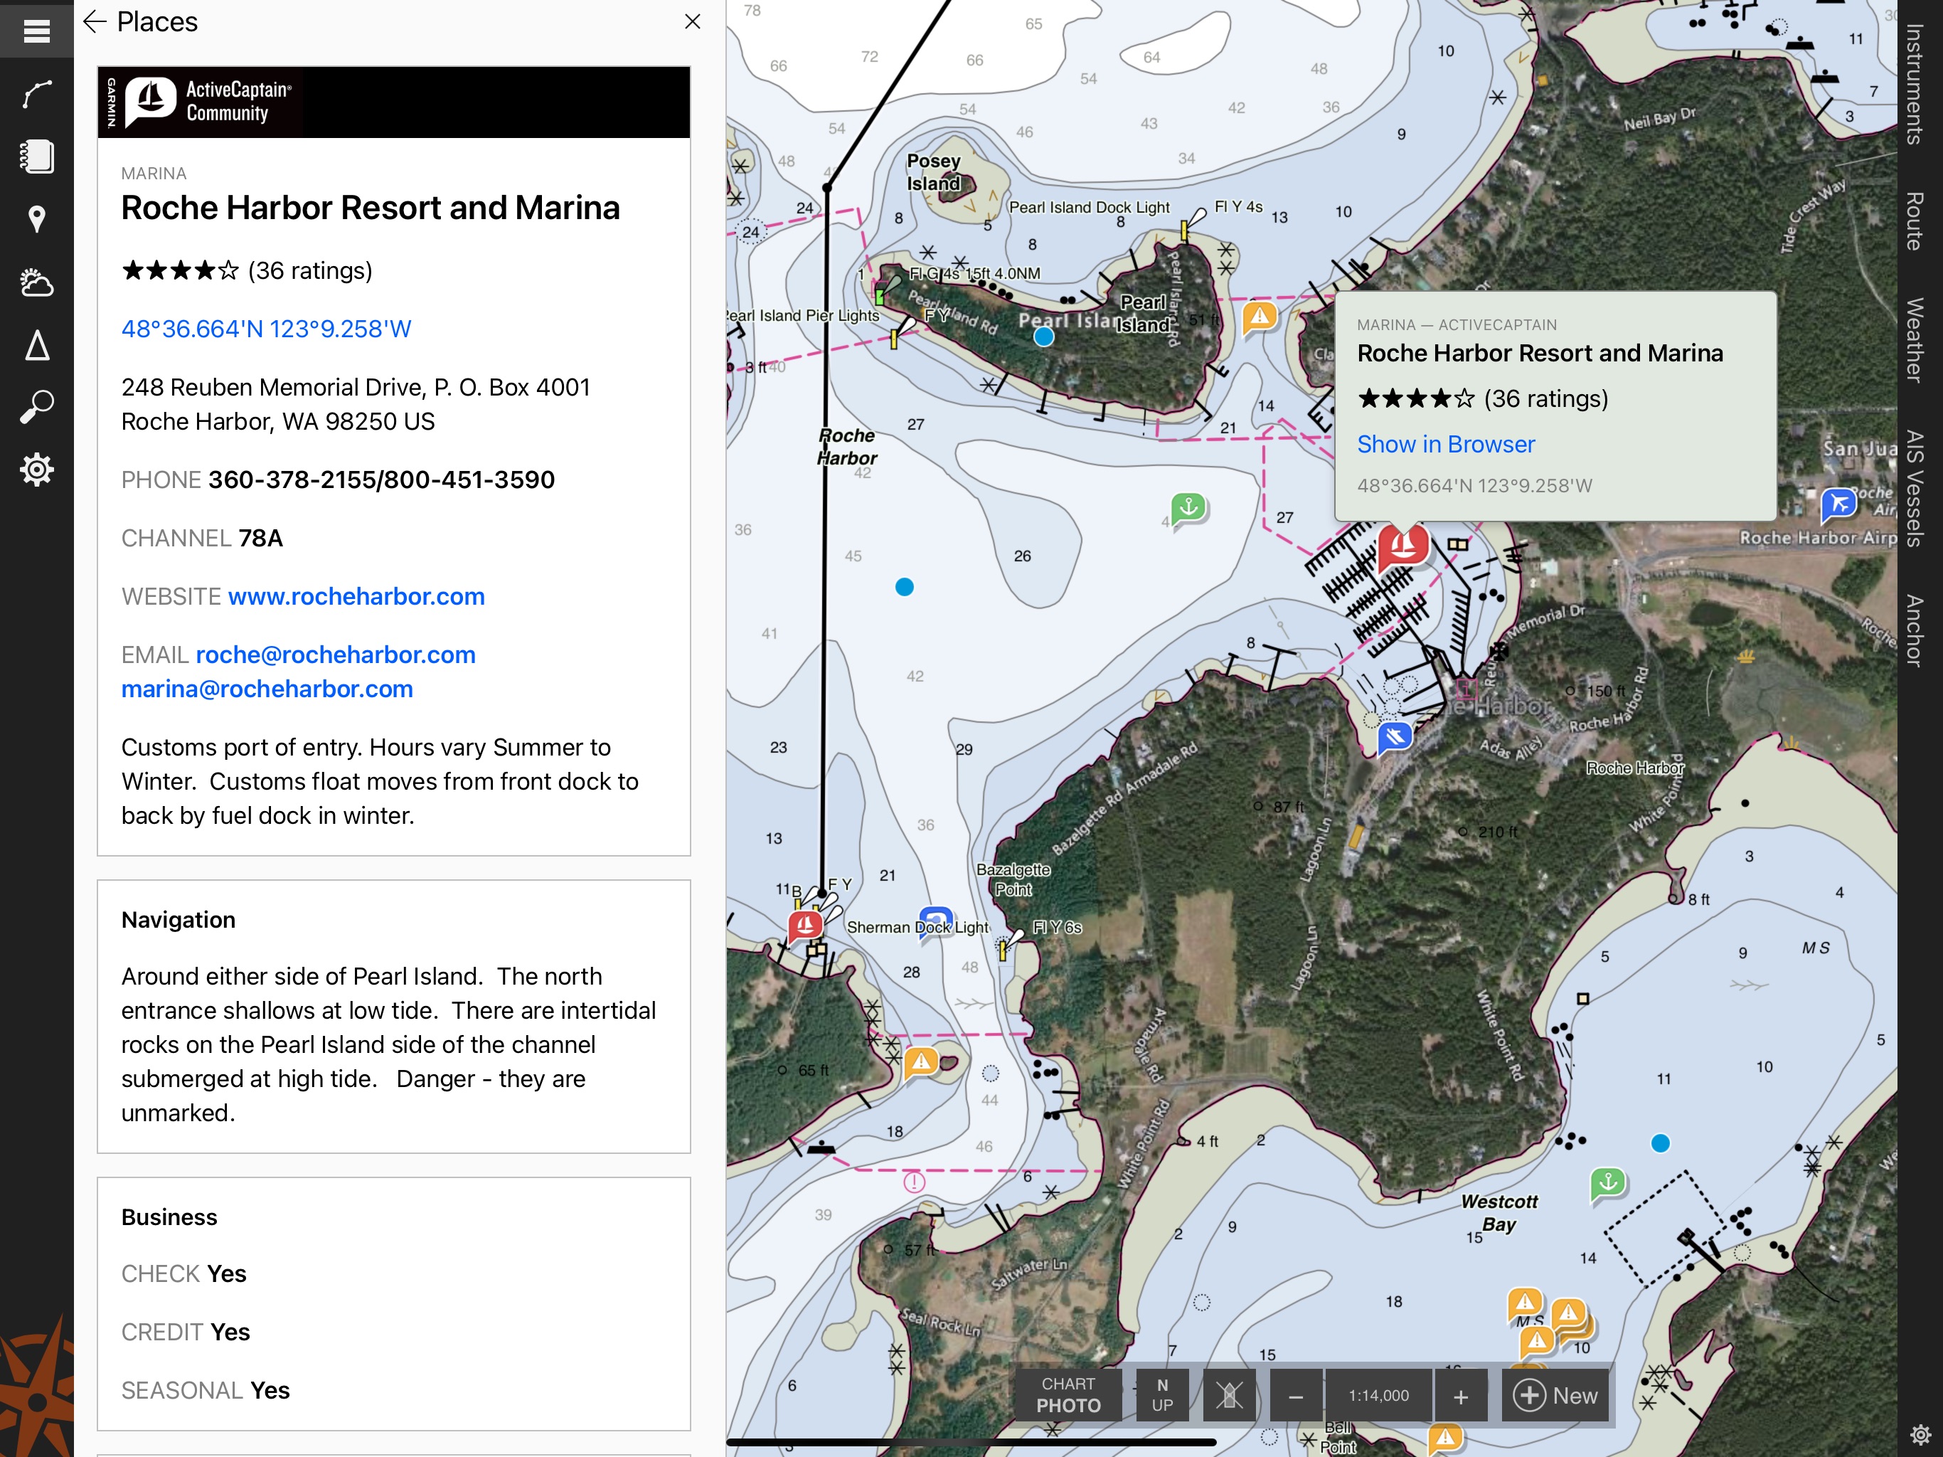The image size is (1943, 1457).
Task: Tap hazard warning marker near Pearl Island
Action: click(1260, 317)
